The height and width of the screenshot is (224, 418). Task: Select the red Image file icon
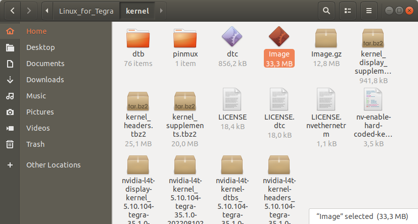(x=279, y=36)
